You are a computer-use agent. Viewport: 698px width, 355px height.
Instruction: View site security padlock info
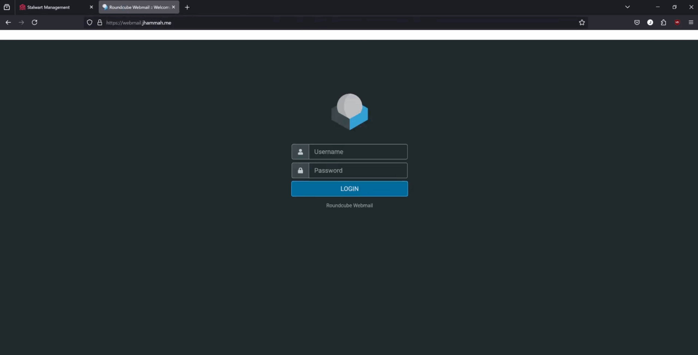click(100, 23)
